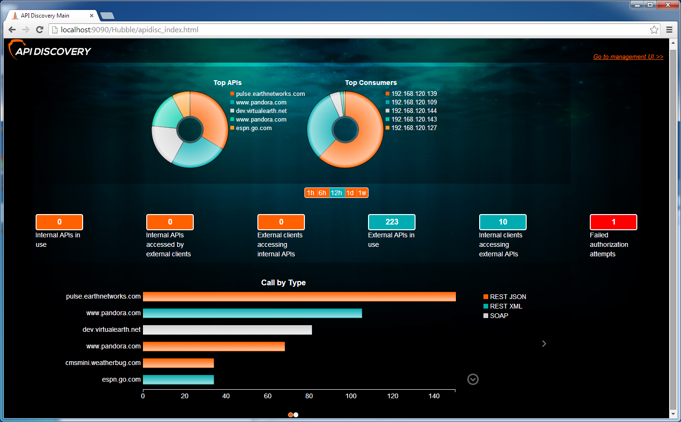Select second white carousel page dot
Screen dimensions: 681x422
296,415
